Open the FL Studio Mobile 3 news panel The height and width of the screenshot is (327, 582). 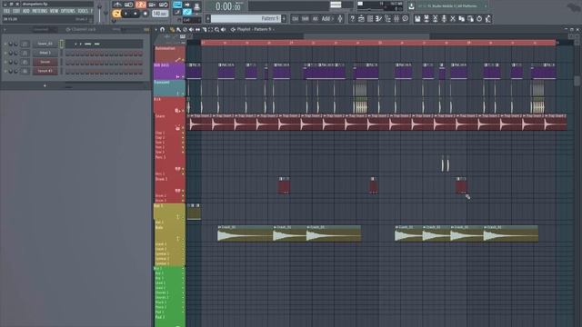click(x=453, y=6)
